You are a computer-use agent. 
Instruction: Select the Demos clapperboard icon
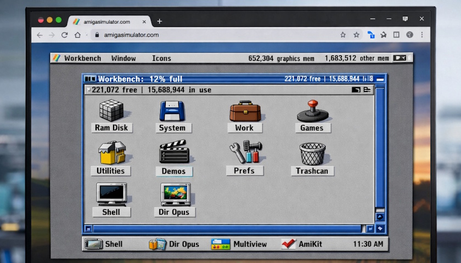click(175, 151)
